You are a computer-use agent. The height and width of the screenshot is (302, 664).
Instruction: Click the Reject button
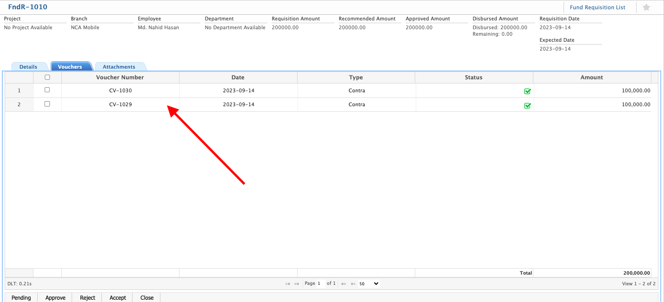point(87,298)
